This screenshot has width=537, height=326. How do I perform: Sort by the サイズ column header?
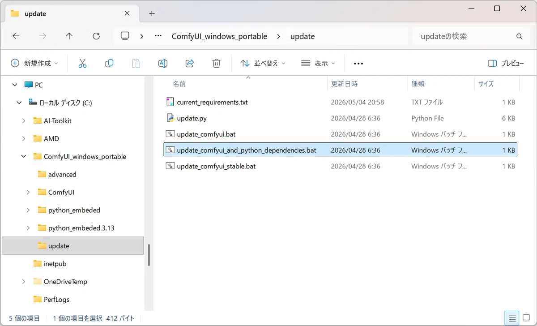coord(486,84)
